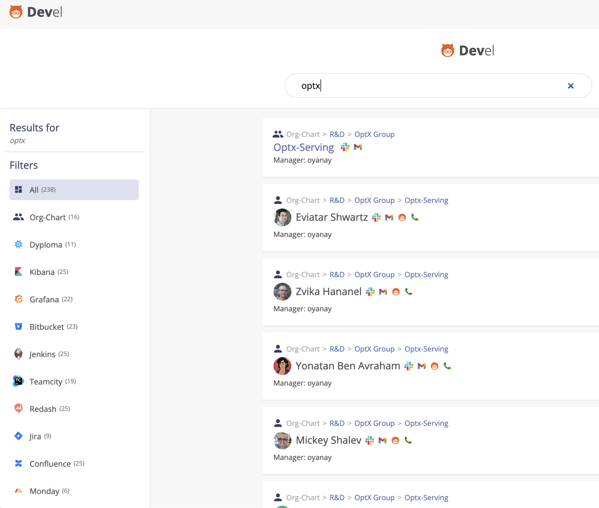Open Slack chat with Yonatan Ben Avraham
Viewport: 599px width, 508px height.
(408, 366)
